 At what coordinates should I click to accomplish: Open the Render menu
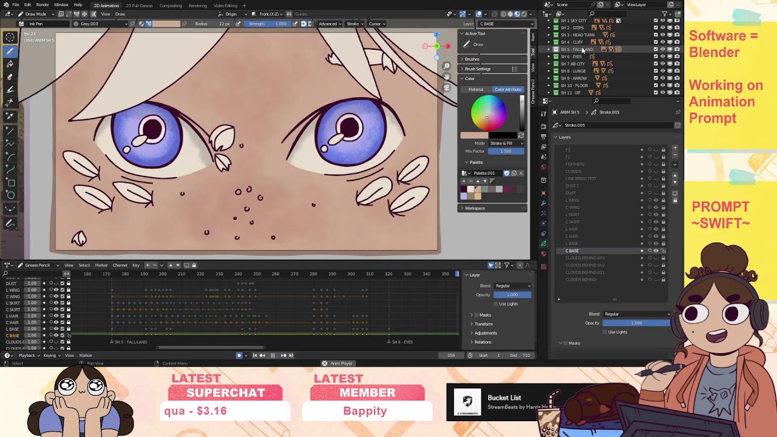click(42, 5)
